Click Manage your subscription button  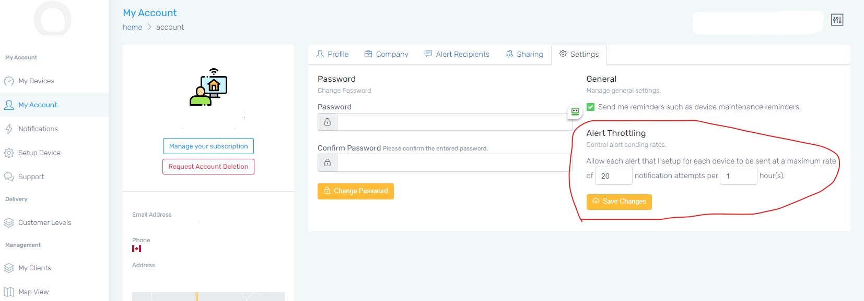[208, 146]
